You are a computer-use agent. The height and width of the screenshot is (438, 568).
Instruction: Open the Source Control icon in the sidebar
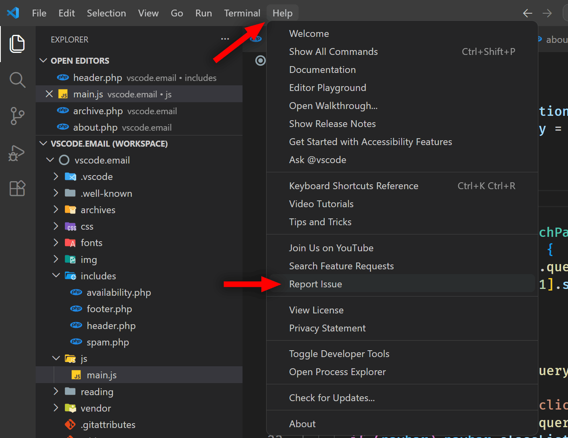point(17,116)
